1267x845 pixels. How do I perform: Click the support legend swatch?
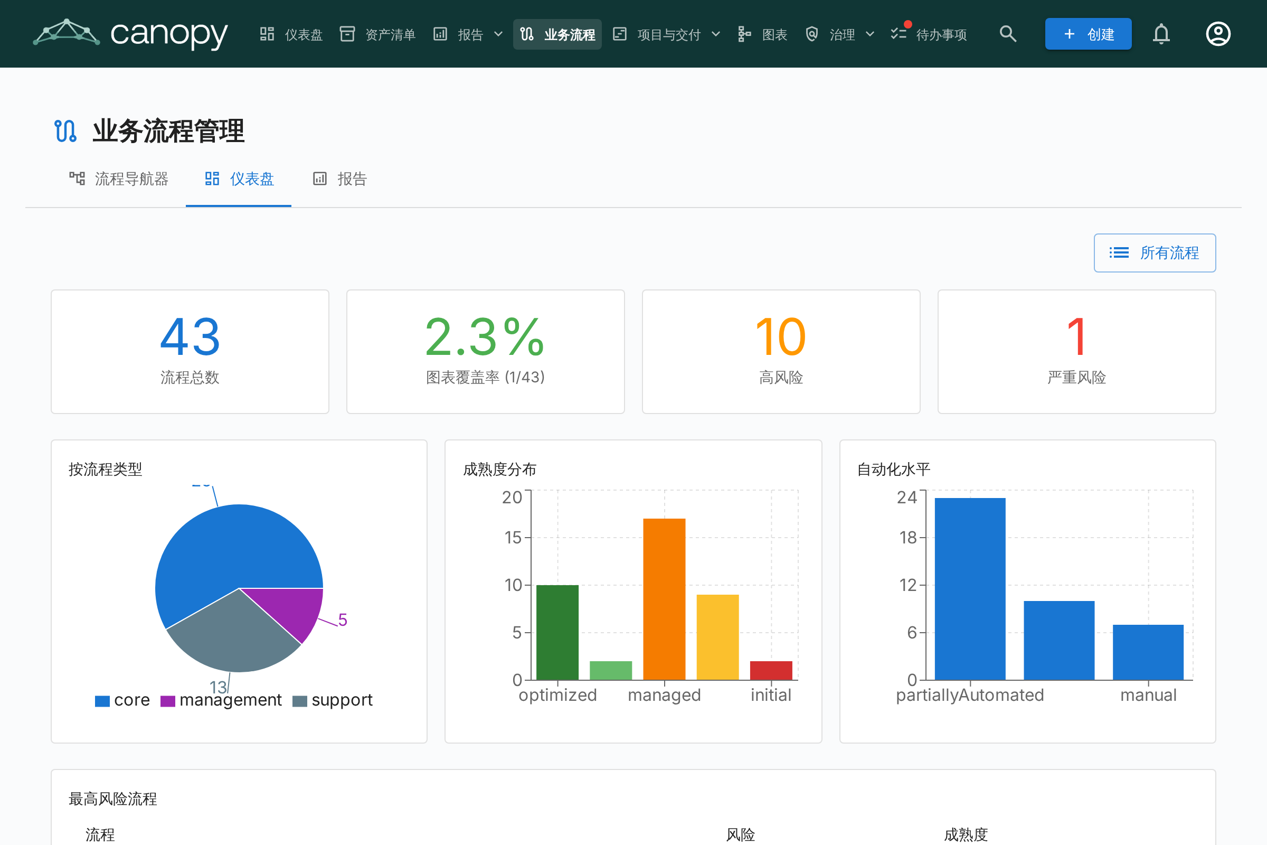pos(299,701)
